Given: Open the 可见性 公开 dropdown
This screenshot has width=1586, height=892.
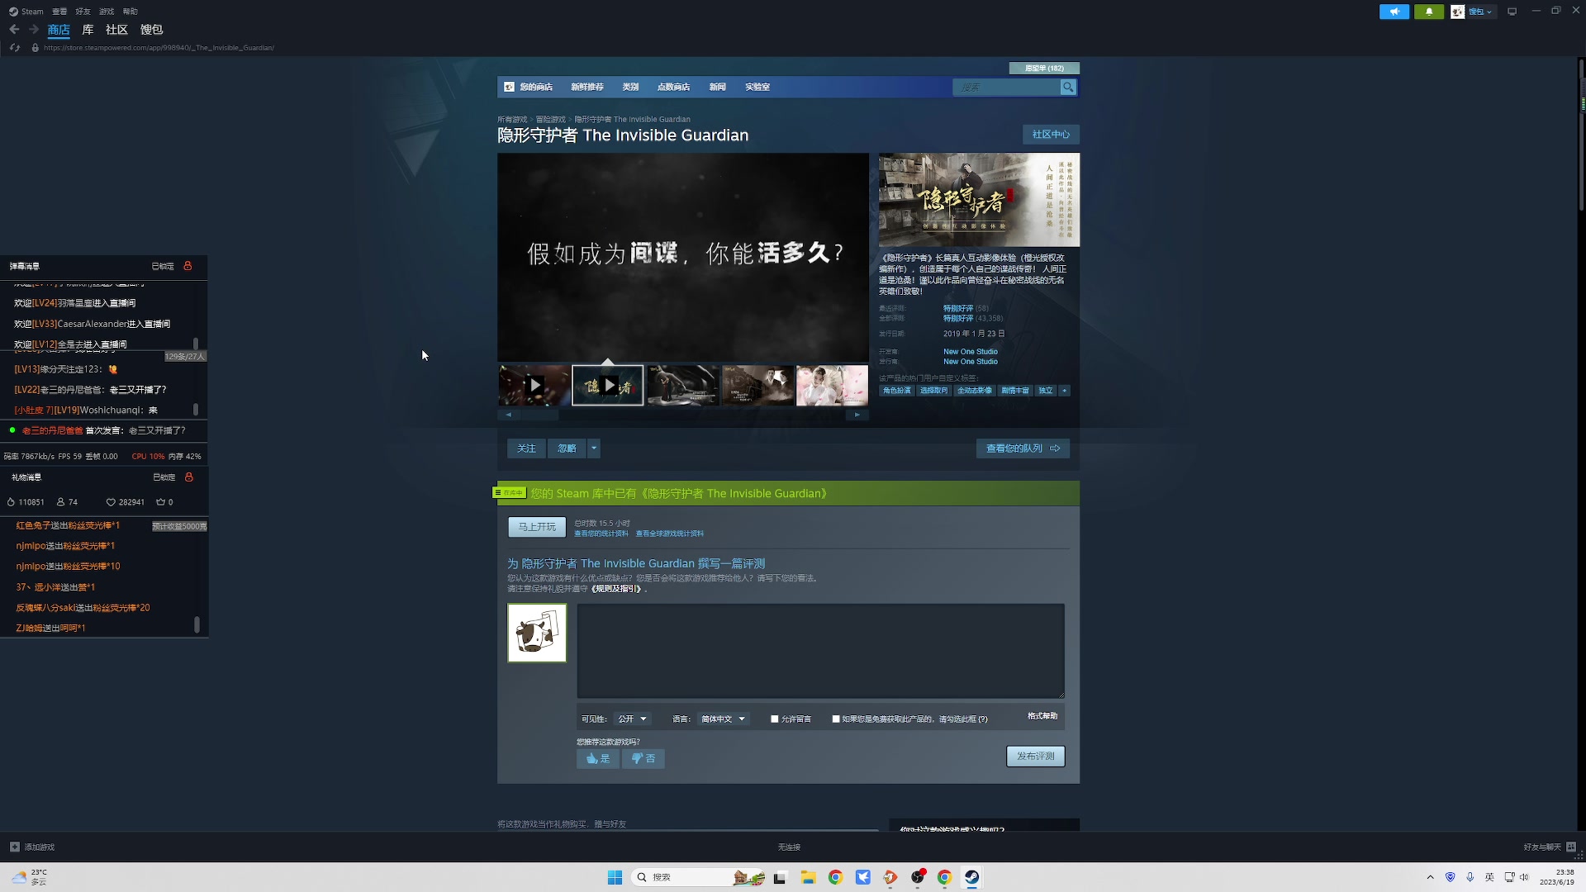Looking at the screenshot, I should coord(632,719).
